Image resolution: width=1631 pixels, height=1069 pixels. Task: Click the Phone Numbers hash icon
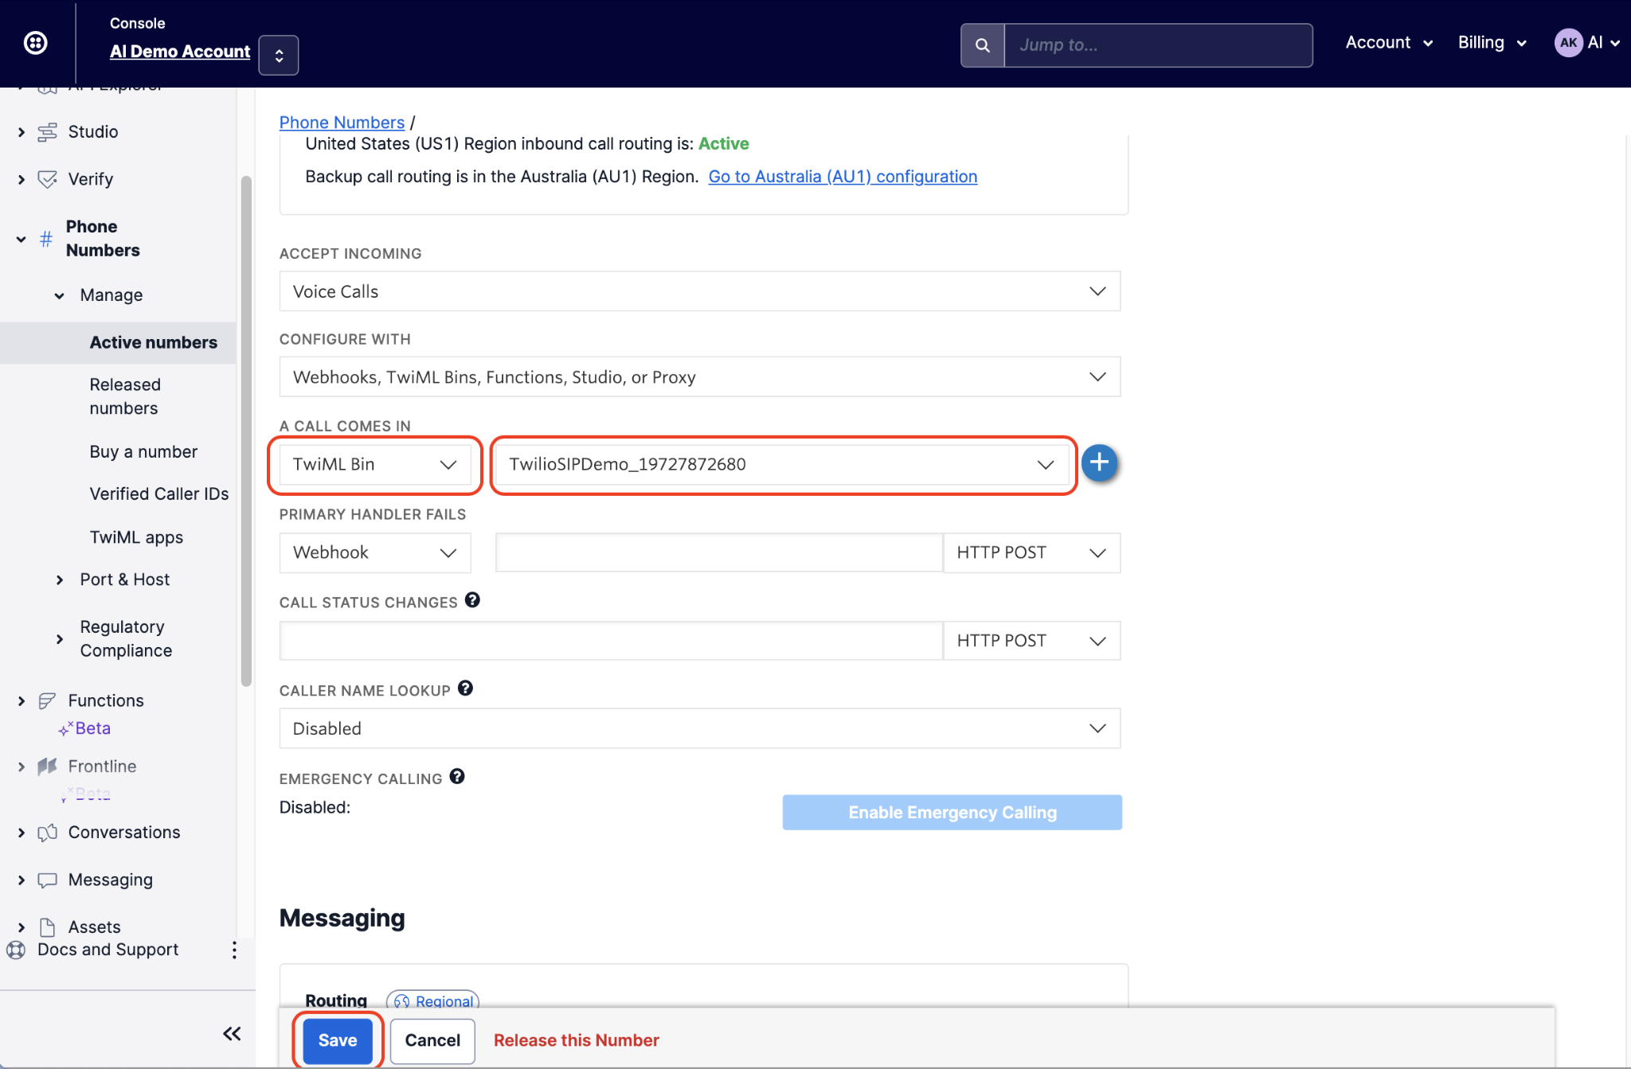click(x=46, y=239)
